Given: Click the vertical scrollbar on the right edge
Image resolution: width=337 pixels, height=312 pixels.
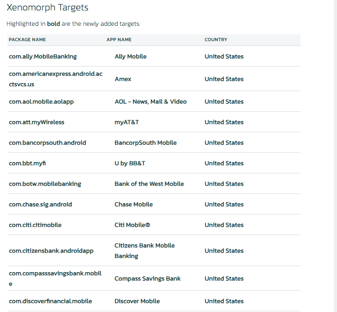Looking at the screenshot, I should tap(335, 156).
